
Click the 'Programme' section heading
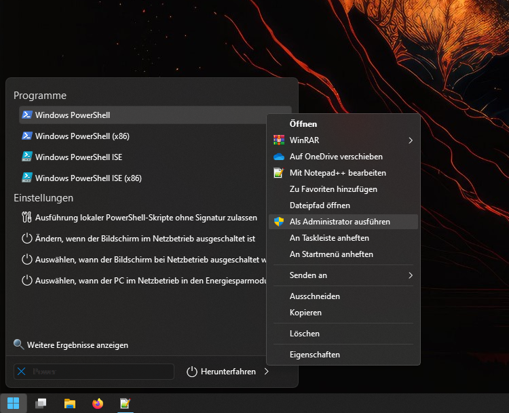pyautogui.click(x=40, y=96)
